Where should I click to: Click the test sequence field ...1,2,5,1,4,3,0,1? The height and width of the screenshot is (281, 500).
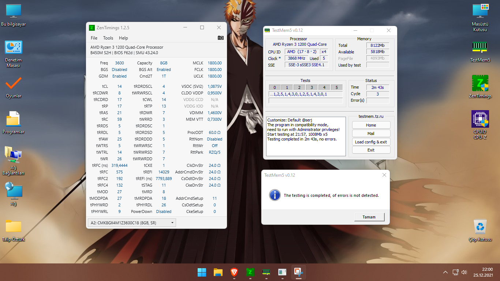(306, 94)
